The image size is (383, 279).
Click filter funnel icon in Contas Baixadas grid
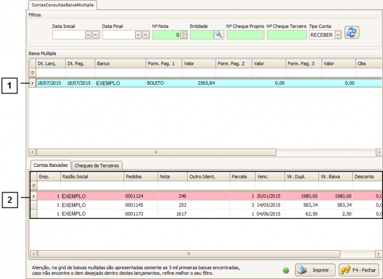(x=33, y=186)
